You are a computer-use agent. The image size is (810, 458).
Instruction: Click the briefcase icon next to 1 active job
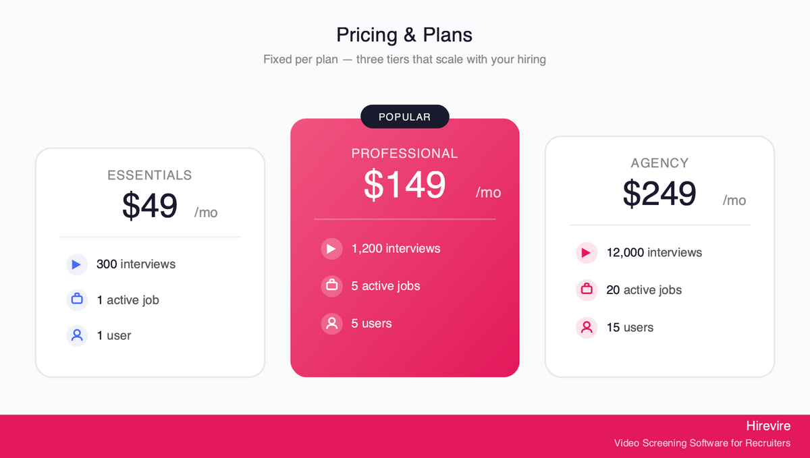(x=77, y=299)
